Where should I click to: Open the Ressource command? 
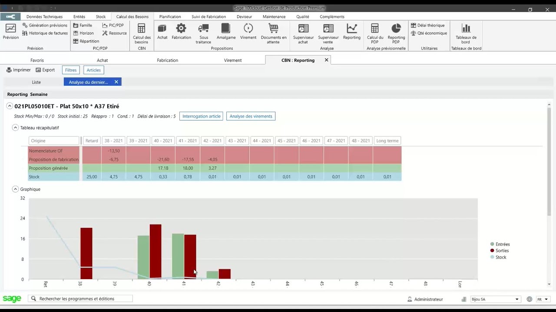pos(114,33)
